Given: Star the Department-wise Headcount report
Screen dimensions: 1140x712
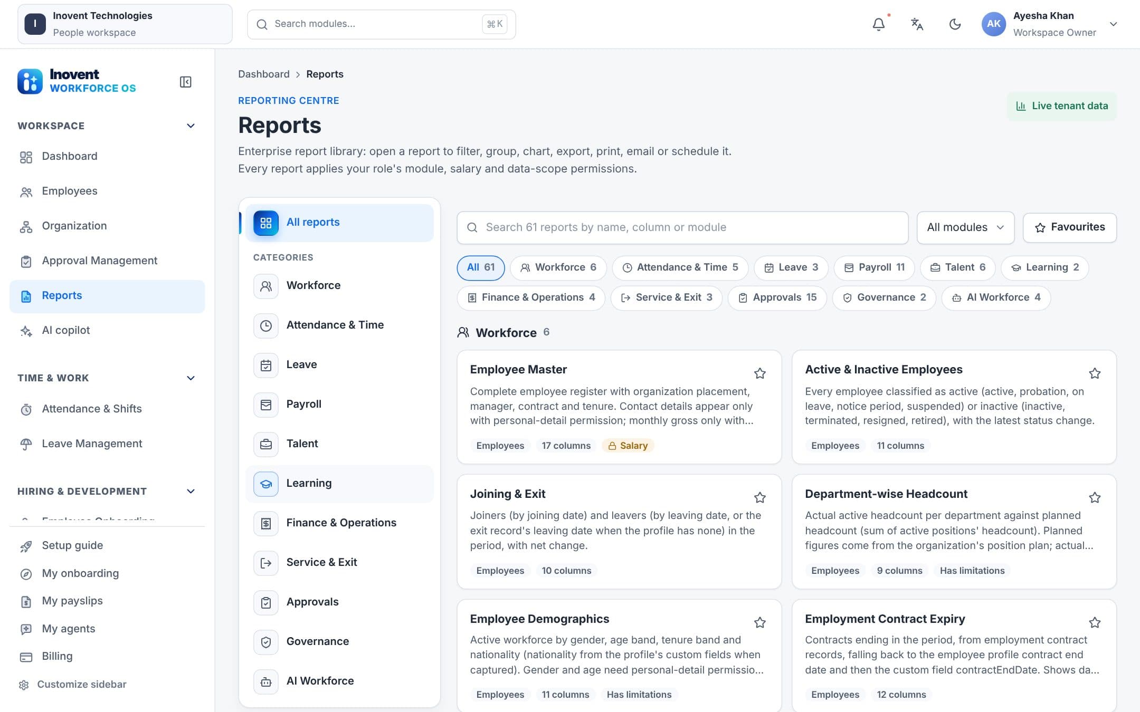Looking at the screenshot, I should [1095, 497].
